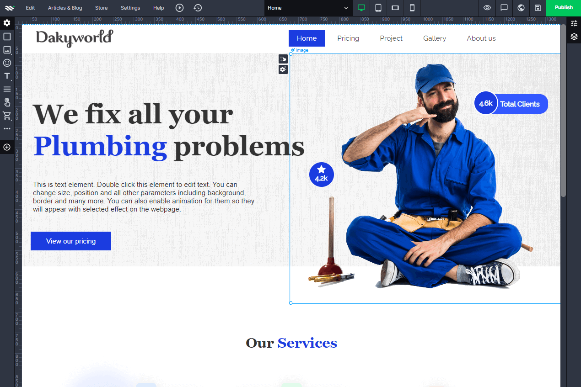Click the history restore icon
Viewport: 581px width, 387px height.
[198, 8]
